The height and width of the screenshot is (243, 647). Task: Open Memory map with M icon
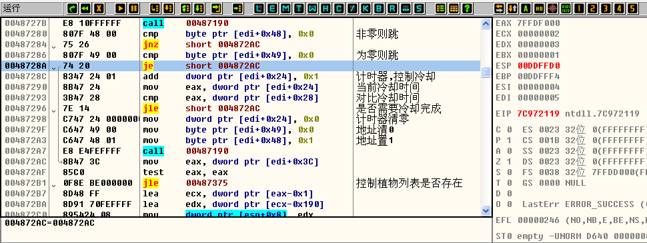(286, 8)
